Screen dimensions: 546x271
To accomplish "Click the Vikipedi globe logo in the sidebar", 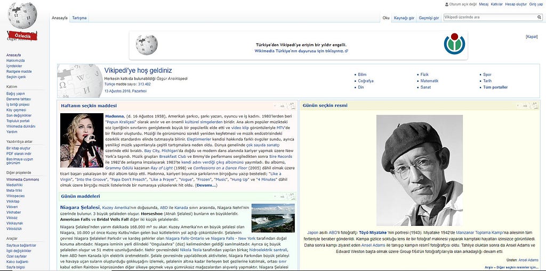I will [x=22, y=16].
